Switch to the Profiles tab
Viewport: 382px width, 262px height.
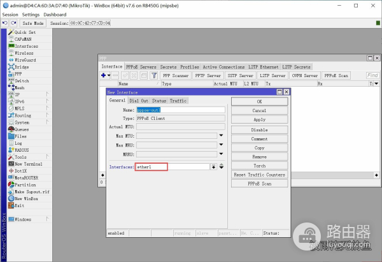(x=190, y=67)
